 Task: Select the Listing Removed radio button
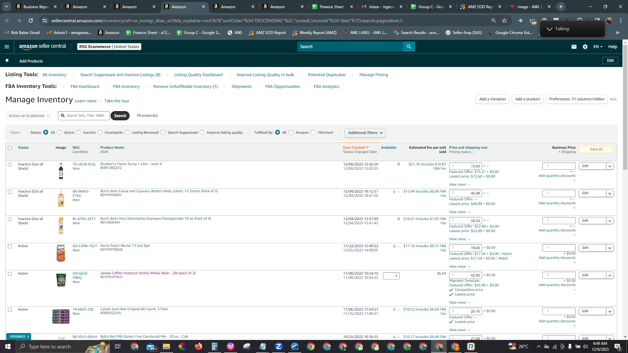click(x=127, y=132)
